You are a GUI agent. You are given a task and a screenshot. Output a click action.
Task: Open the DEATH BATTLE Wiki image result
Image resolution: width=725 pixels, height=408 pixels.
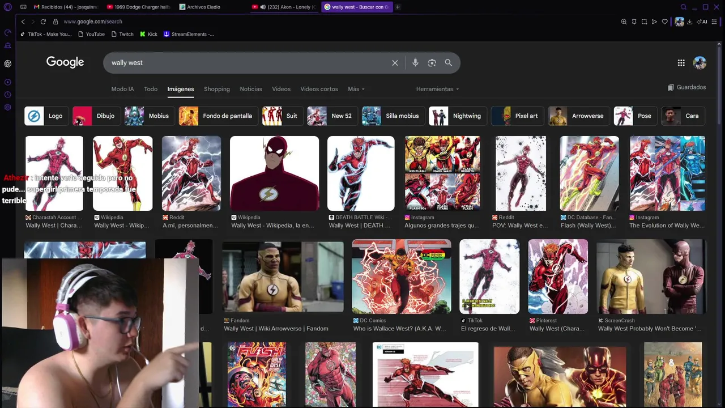(x=361, y=173)
